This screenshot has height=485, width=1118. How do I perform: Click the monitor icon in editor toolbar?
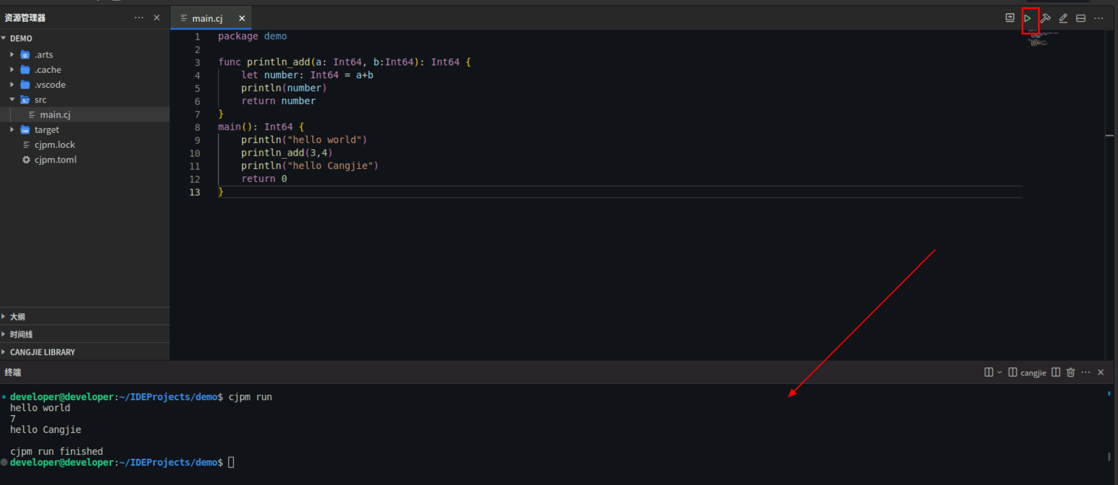point(1010,18)
